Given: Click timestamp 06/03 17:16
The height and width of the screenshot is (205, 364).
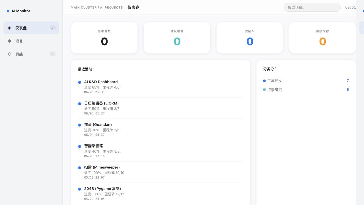Looking at the screenshot, I should 94,156.
